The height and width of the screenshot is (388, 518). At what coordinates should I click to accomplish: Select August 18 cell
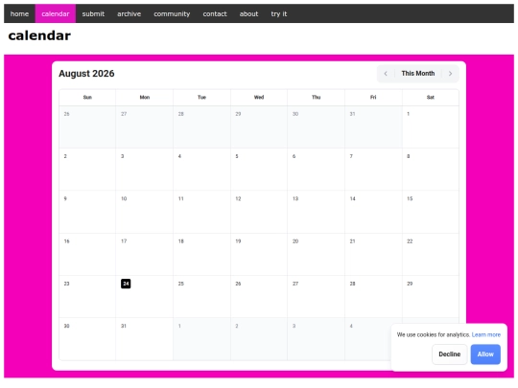pyautogui.click(x=201, y=255)
